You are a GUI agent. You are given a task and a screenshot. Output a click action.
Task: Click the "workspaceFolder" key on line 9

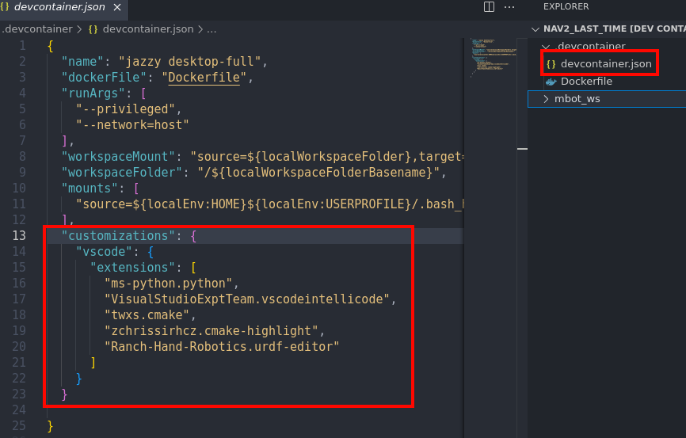pyautogui.click(x=115, y=172)
